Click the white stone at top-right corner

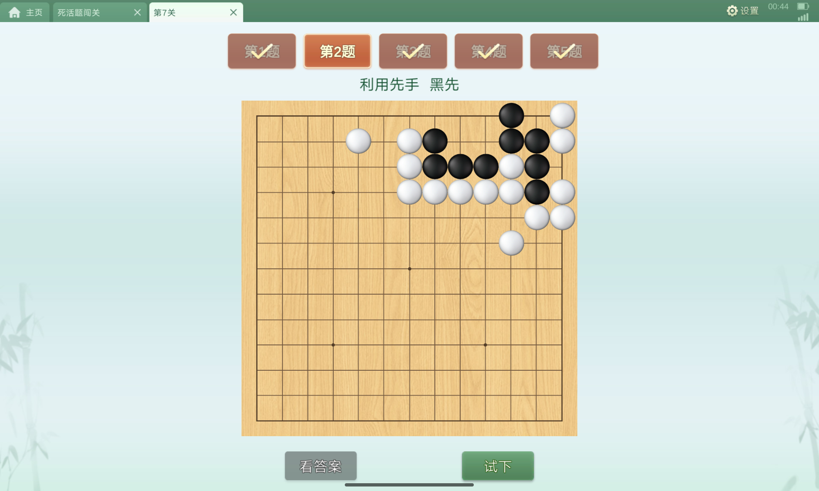[562, 116]
